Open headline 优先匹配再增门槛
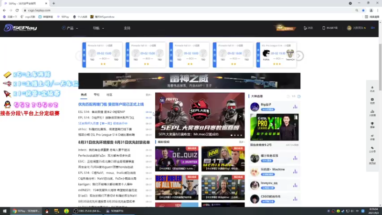 (x=111, y=104)
